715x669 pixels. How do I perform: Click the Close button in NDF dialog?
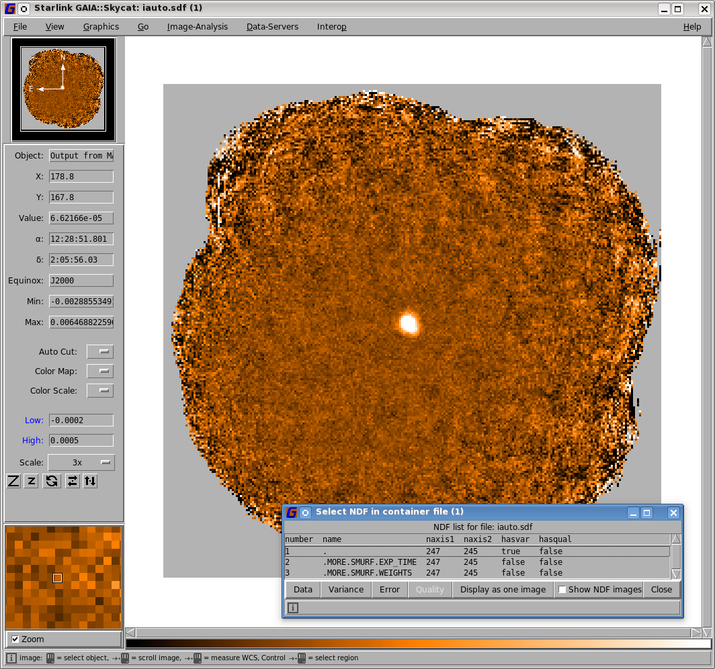click(661, 590)
